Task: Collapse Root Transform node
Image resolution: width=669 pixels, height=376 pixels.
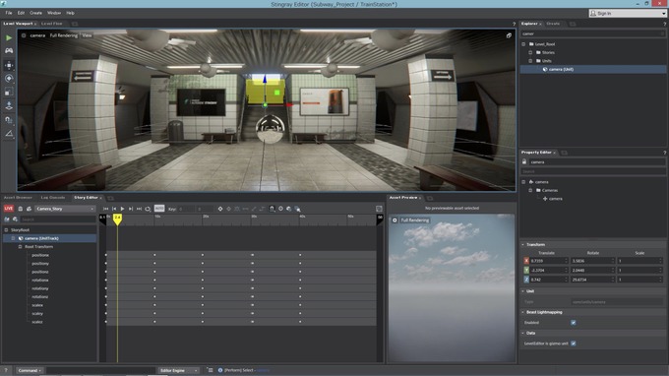Action: point(20,247)
